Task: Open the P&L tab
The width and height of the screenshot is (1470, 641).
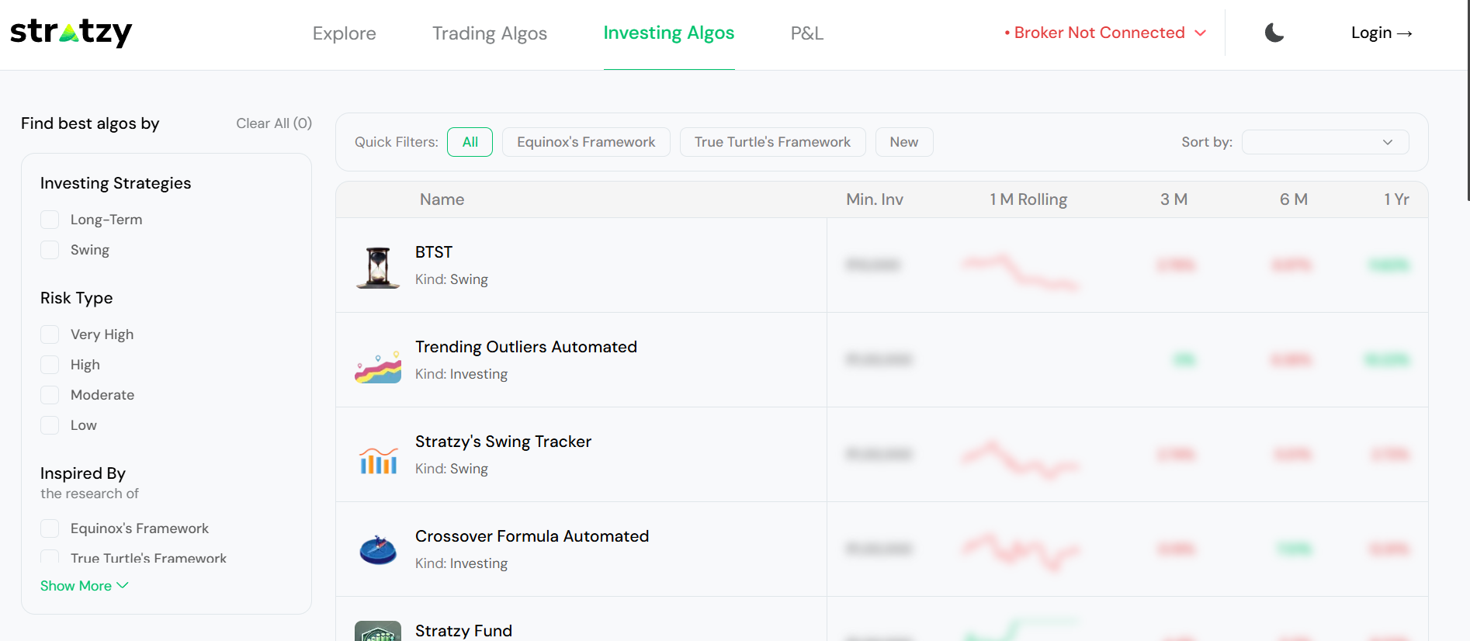Action: (x=806, y=33)
